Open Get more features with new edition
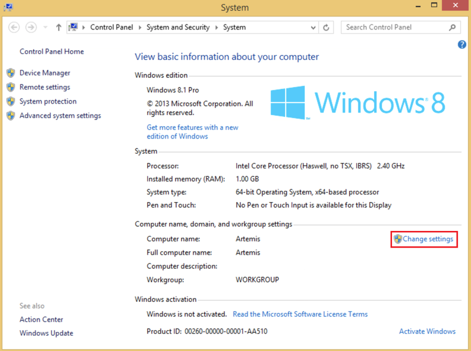471x351 pixels. 192,132
